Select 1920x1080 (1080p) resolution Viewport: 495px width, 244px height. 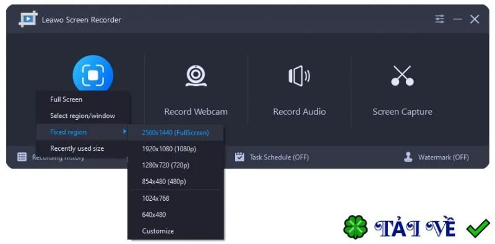tap(176, 149)
